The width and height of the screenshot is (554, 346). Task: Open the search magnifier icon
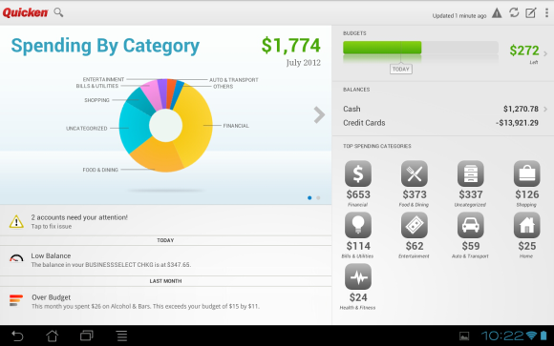pos(58,12)
